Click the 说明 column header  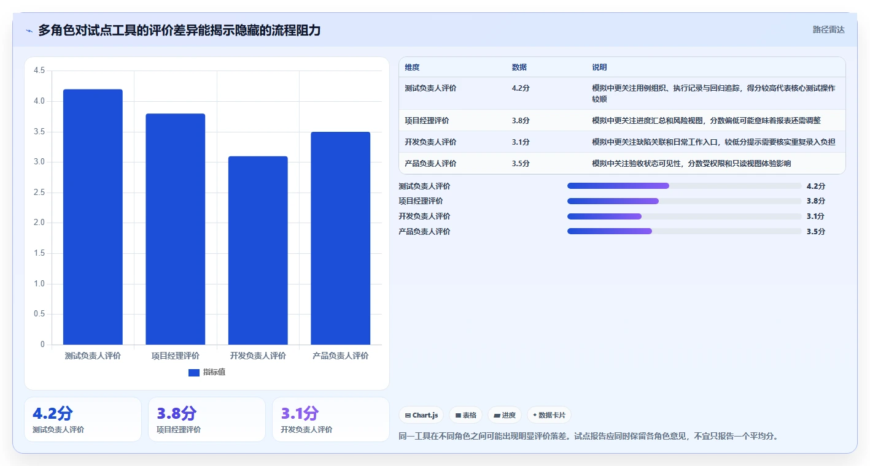coord(599,67)
